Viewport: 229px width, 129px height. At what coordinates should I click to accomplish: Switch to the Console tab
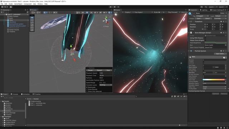[14, 94]
